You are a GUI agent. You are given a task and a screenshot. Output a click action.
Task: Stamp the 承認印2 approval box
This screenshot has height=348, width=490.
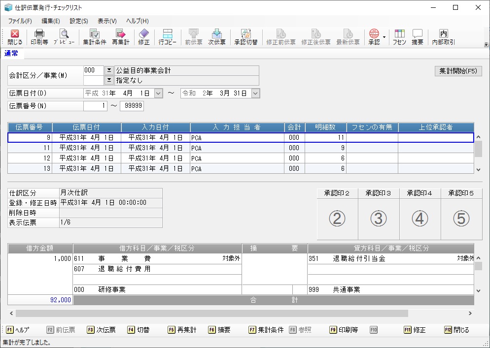click(x=337, y=219)
